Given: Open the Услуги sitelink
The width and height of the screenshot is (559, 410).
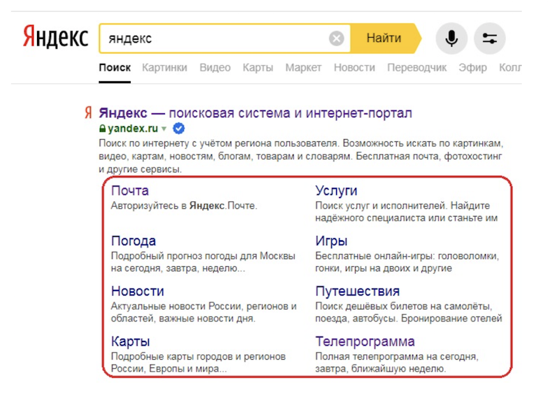Looking at the screenshot, I should tap(336, 191).
